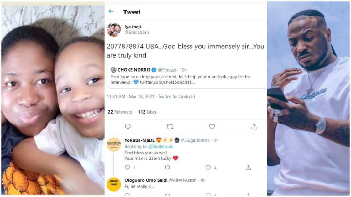Like the main Iya ibeji tweet
Viewport: 351px width, 197px height.
coord(212,127)
